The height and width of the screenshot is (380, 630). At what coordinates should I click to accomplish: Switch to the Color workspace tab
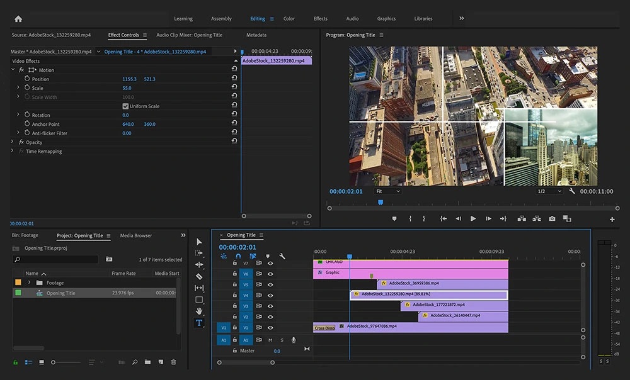289,18
